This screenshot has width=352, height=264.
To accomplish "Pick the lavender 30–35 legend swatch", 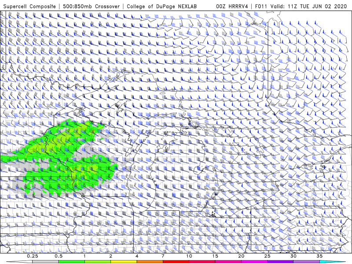I will 306,262.
